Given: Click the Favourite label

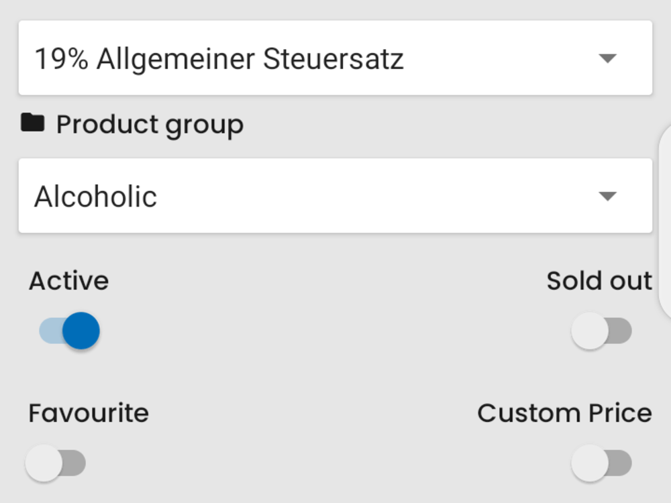Looking at the screenshot, I should 89,413.
